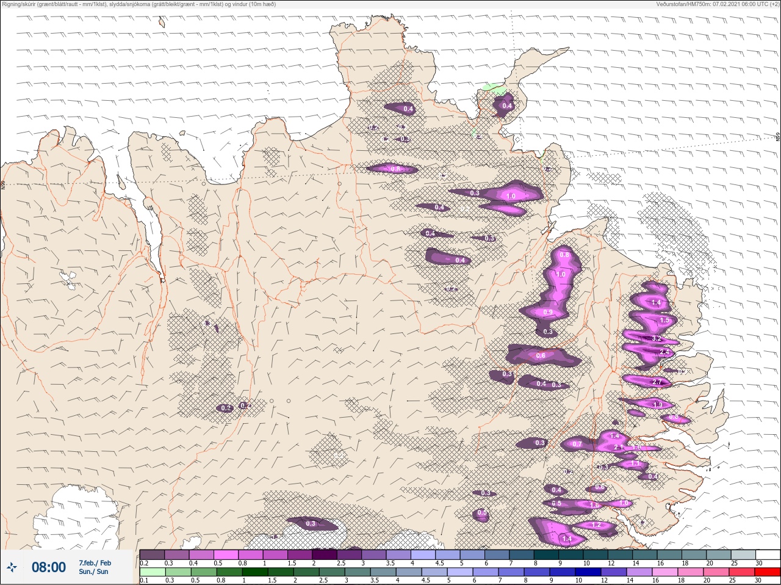Click the Rigning/skúrir map title text at top

tap(139, 4)
